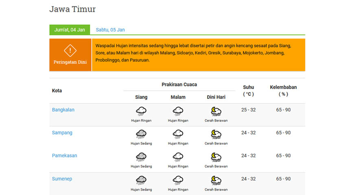Click Sumenep Siang moderate rain icon
This screenshot has height=195, width=346.
(141, 180)
